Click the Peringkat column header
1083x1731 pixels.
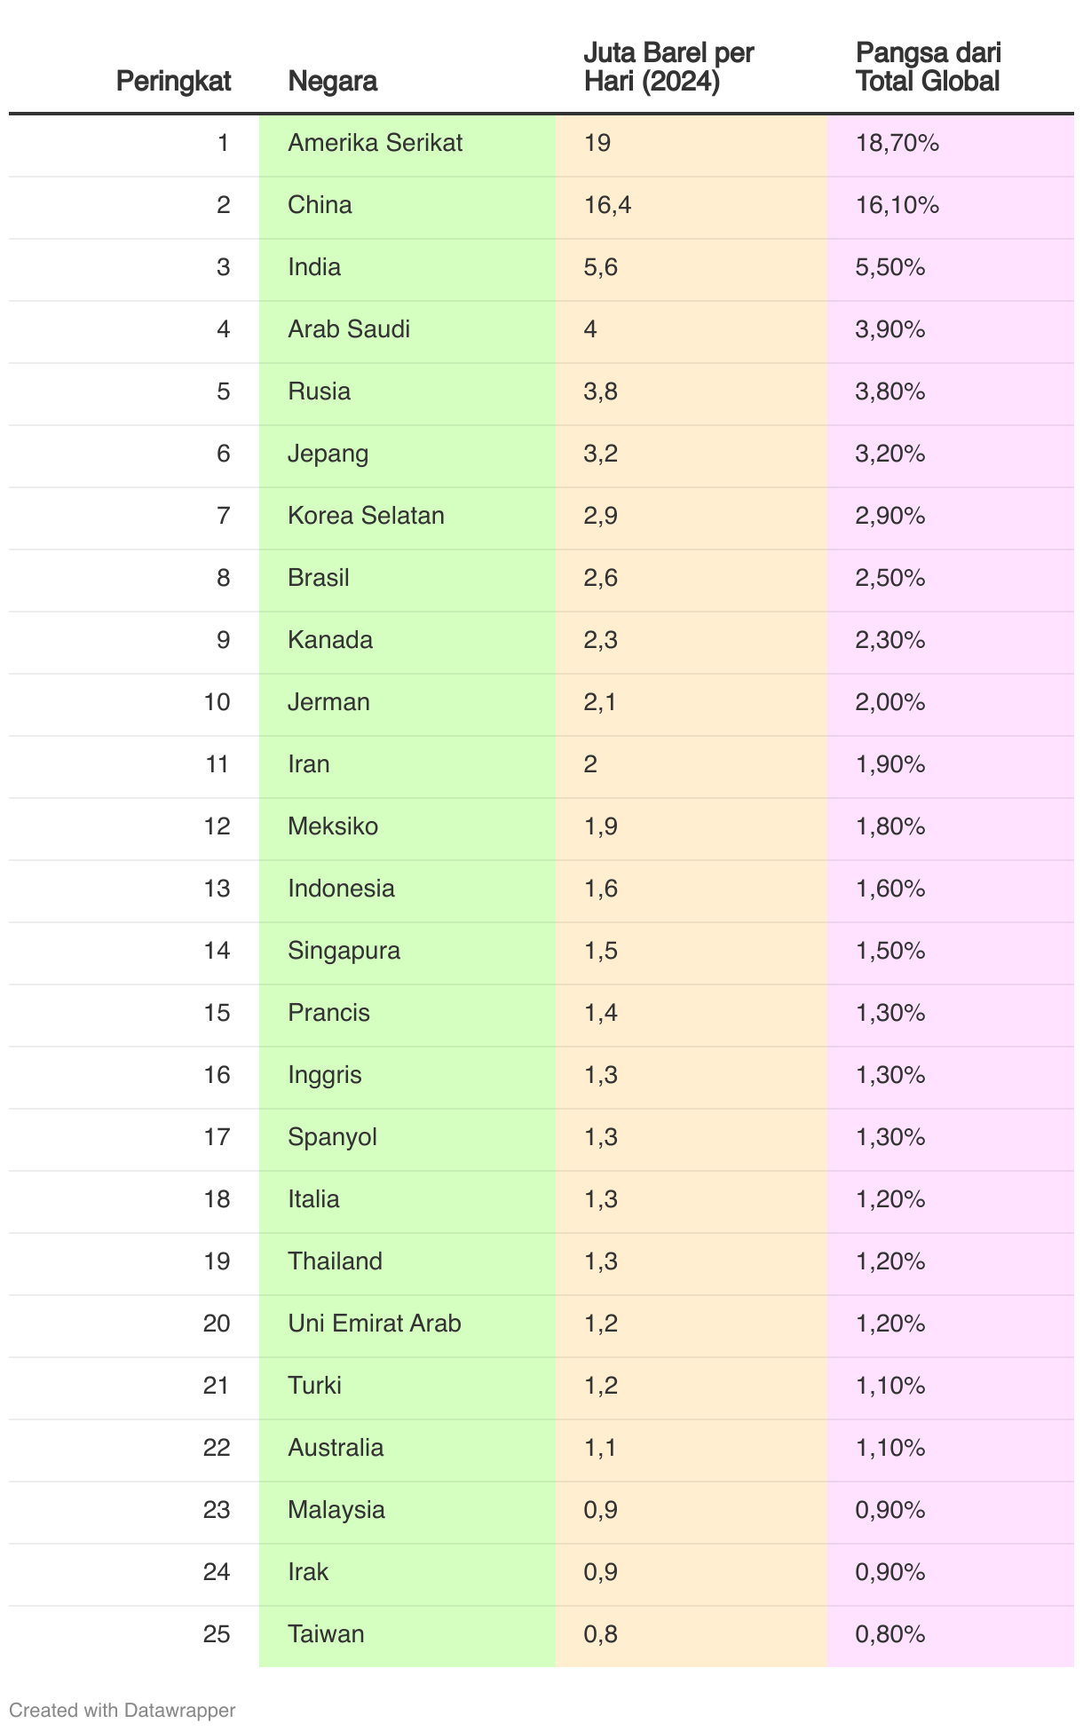pyautogui.click(x=173, y=81)
